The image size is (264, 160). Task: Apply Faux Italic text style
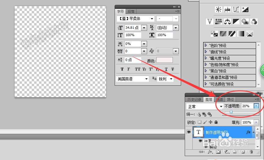tap(128, 69)
